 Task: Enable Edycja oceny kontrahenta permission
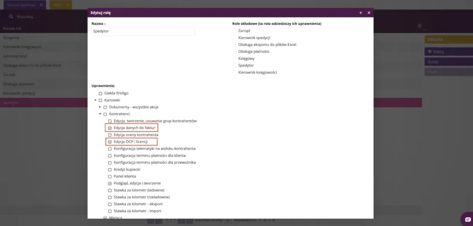tap(110, 135)
